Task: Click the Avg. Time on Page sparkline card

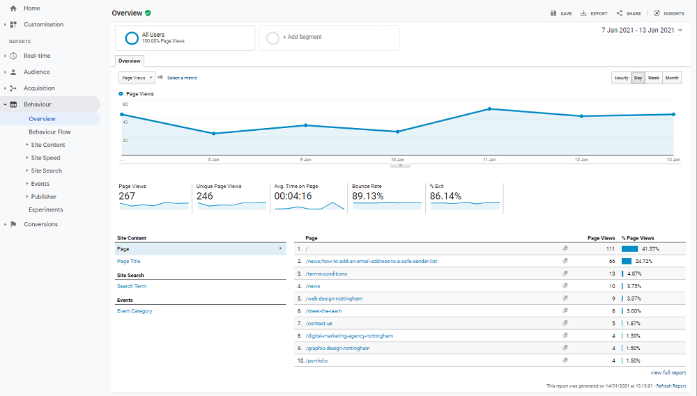Action: point(309,198)
